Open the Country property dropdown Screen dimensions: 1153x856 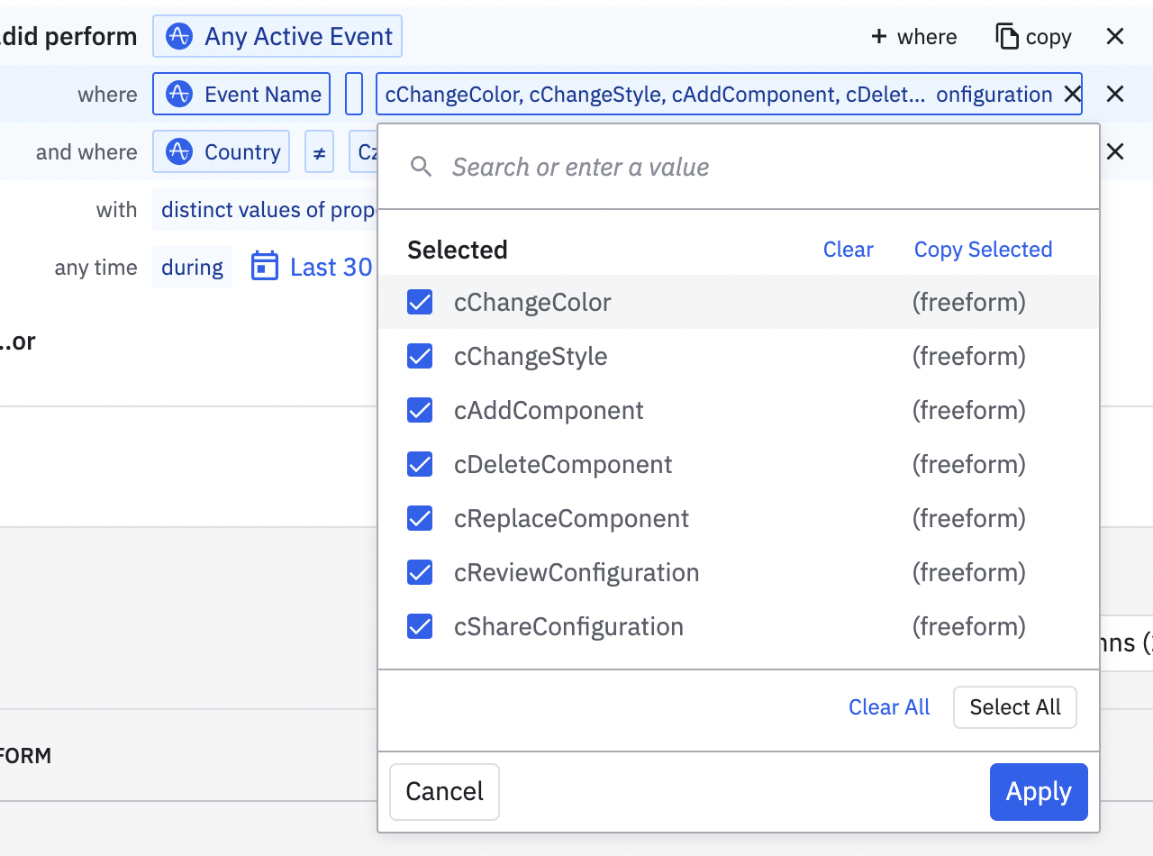click(222, 152)
